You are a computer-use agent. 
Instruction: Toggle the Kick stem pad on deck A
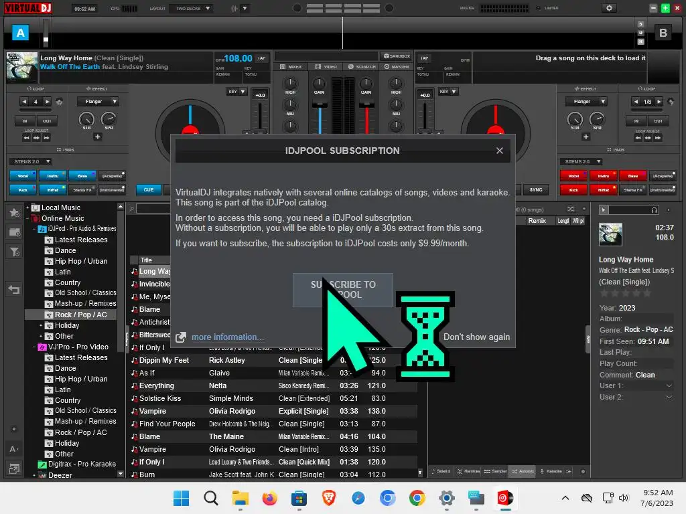point(23,189)
